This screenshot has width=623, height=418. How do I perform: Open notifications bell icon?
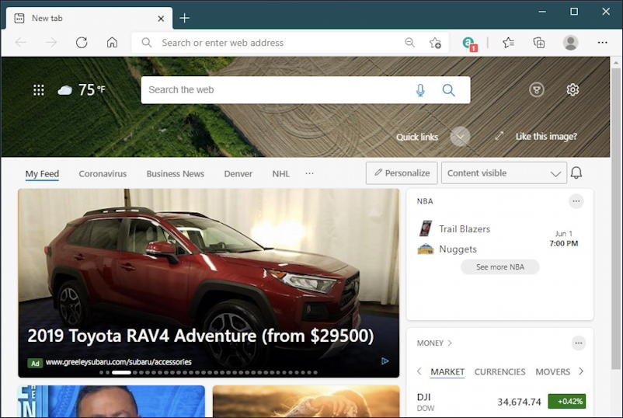tap(576, 172)
